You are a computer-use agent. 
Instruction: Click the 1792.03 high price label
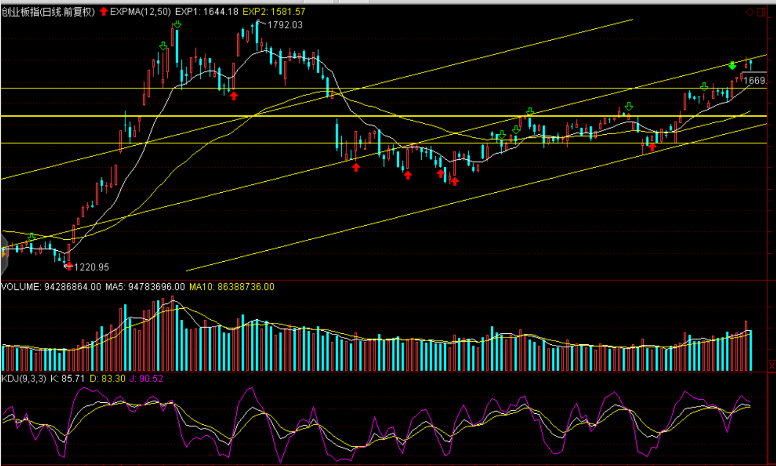[x=285, y=25]
